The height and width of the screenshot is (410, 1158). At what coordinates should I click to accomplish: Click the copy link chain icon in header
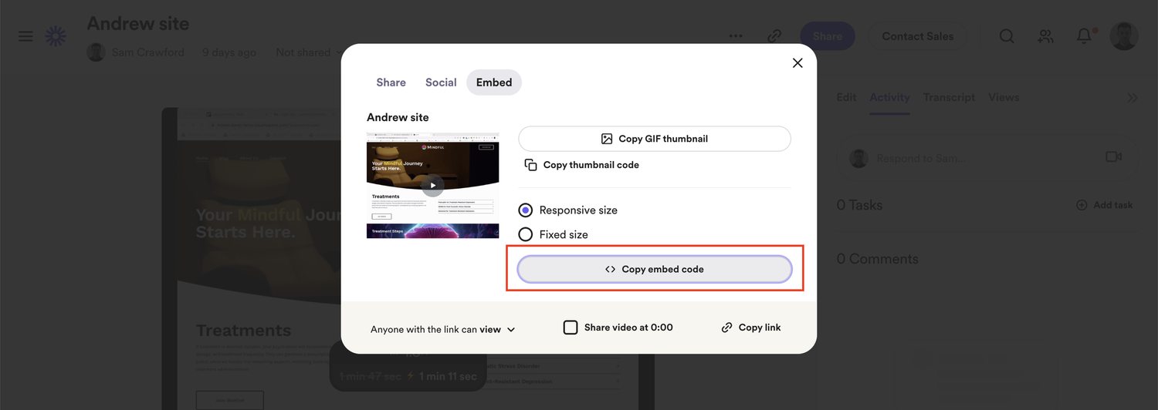774,36
